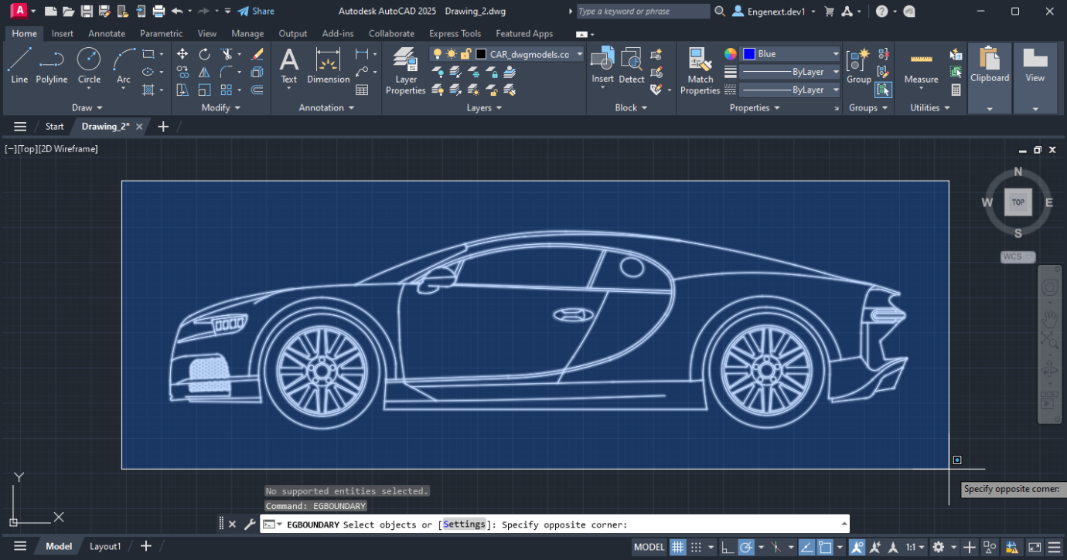
Task: Click the Settings option in command line
Action: tap(464, 525)
